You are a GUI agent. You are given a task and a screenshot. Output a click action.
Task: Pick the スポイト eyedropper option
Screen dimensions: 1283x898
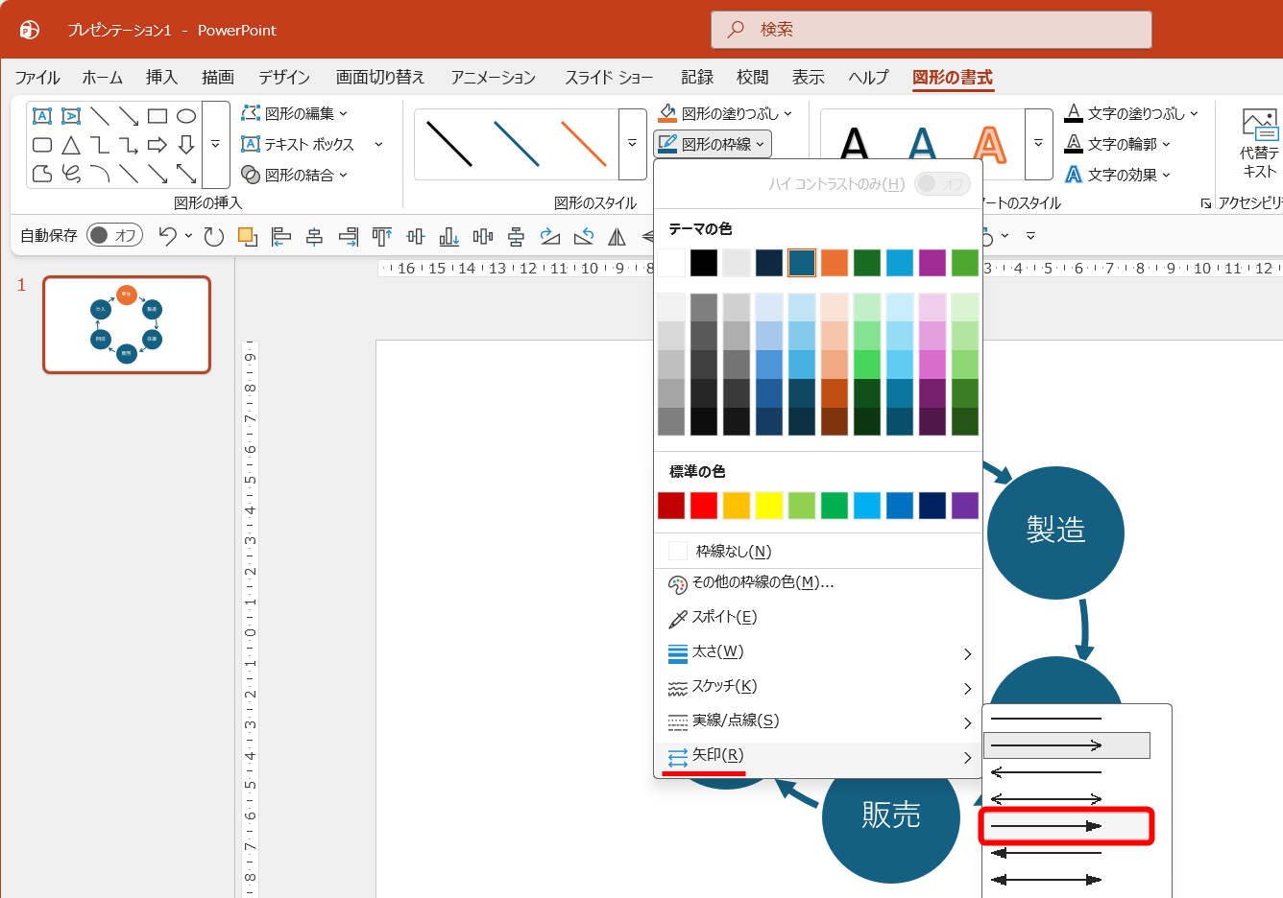(818, 618)
